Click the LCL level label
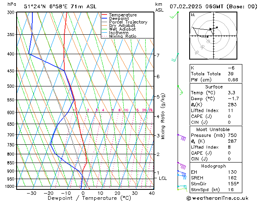 163,178
